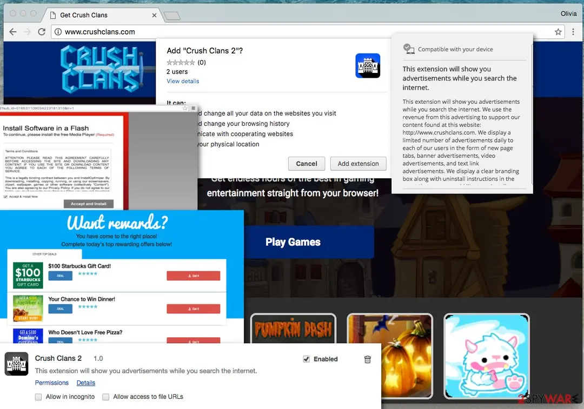Click Get It for Win Dinner offer
The height and width of the screenshot is (409, 584).
click(193, 309)
